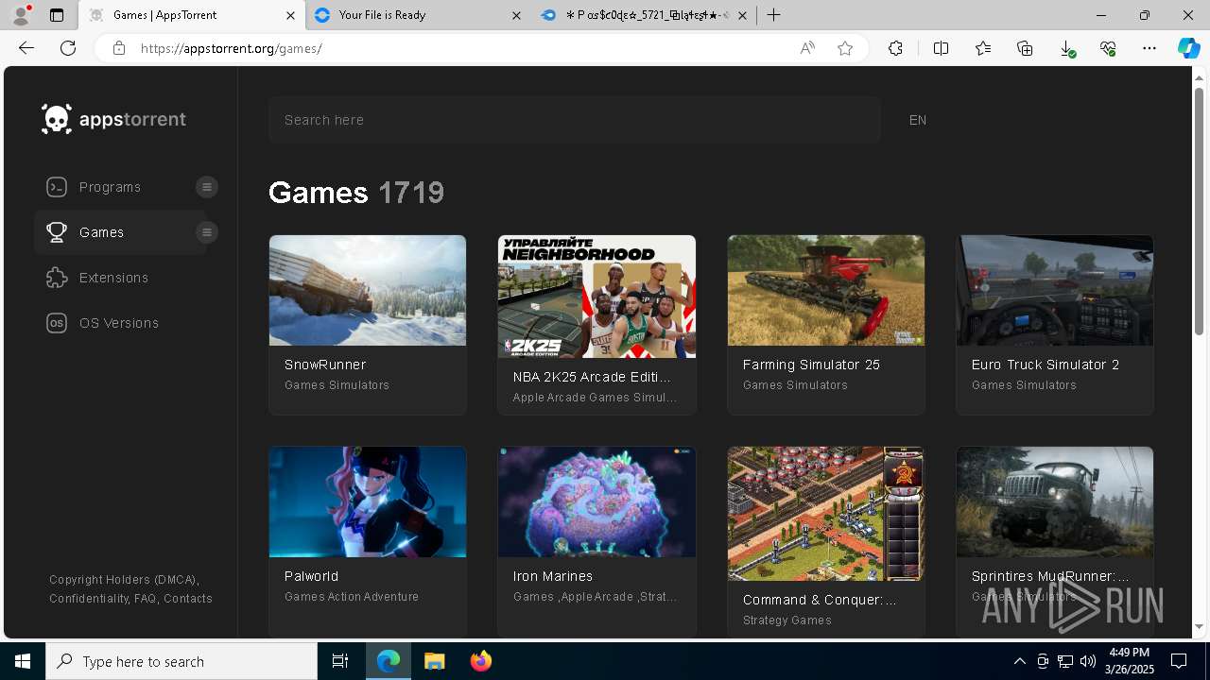Open the Sprintires MudRunner thumbnail
The width and height of the screenshot is (1210, 680).
1055,501
